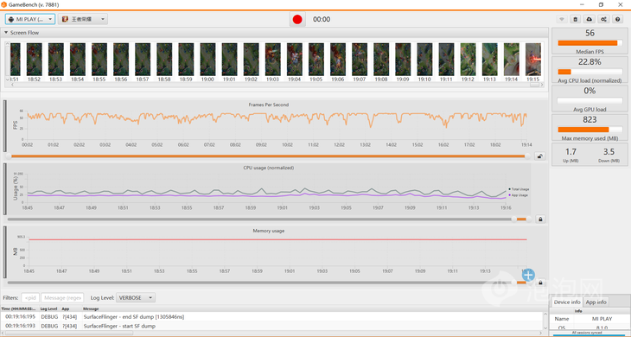This screenshot has height=337, width=631.
Task: Click the pid filter input field
Action: (30, 297)
